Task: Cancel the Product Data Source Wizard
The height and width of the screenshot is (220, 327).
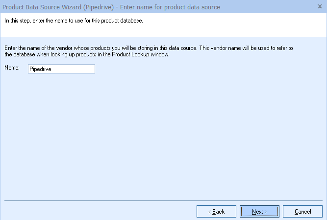Action: click(x=302, y=211)
